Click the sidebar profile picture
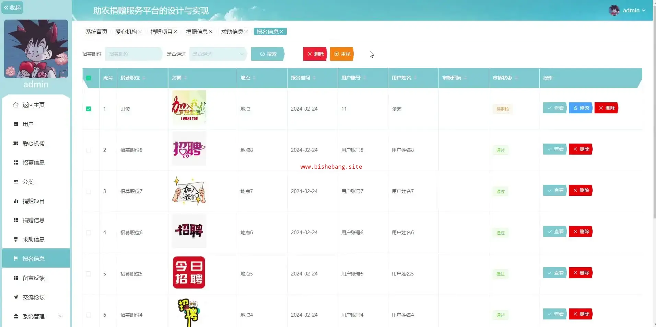The image size is (656, 327). pyautogui.click(x=36, y=49)
